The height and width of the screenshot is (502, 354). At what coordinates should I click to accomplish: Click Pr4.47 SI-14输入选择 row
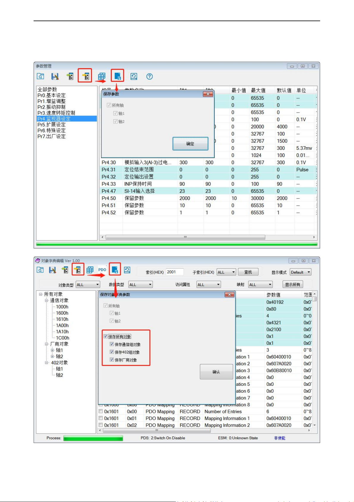[x=208, y=191]
